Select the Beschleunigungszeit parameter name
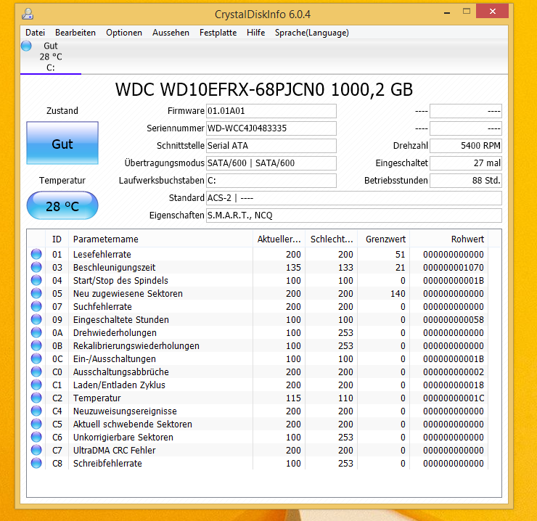Screen dimensions: 537x521 pos(114,268)
